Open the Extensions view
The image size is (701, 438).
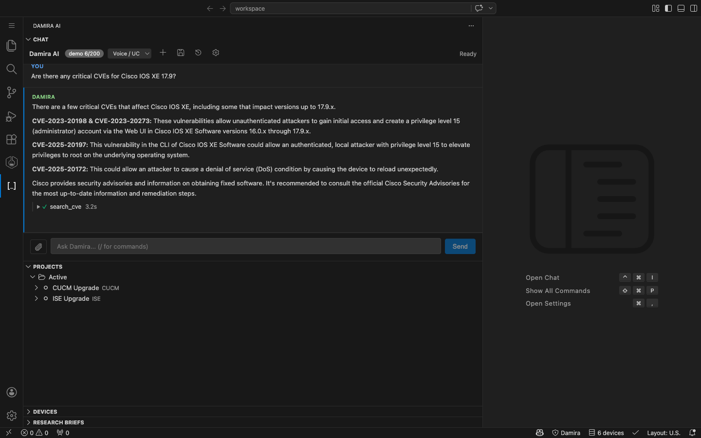click(x=12, y=139)
